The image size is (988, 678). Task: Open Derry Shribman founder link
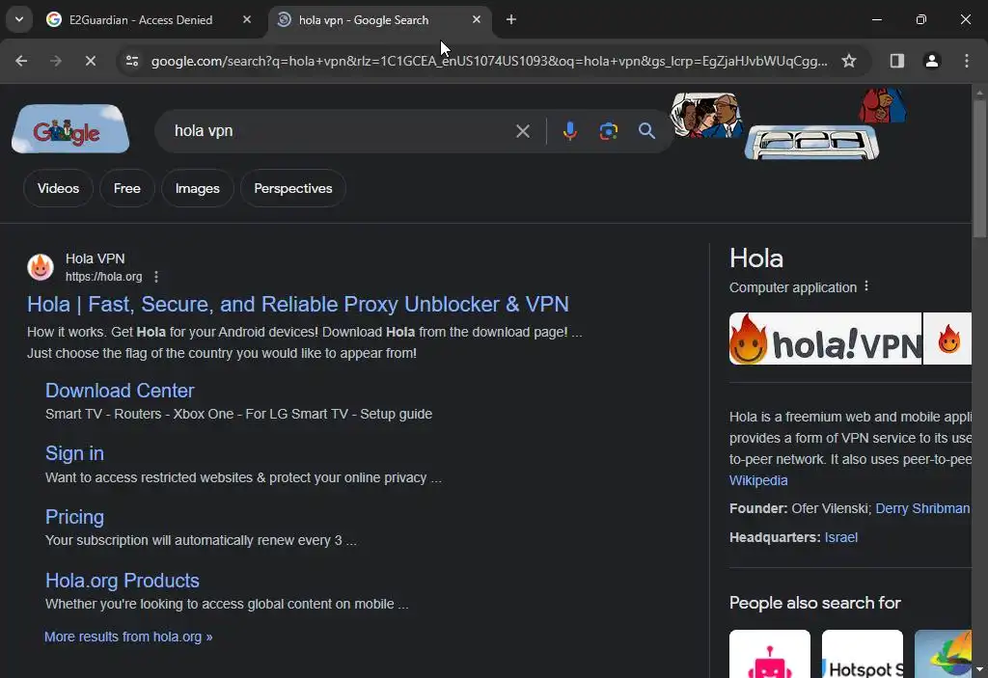(x=922, y=508)
